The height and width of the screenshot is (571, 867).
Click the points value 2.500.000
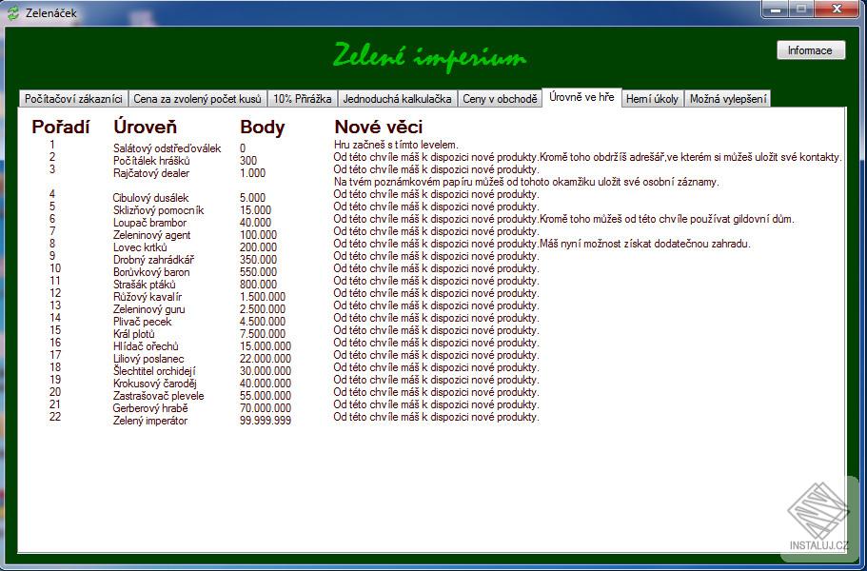point(263,309)
